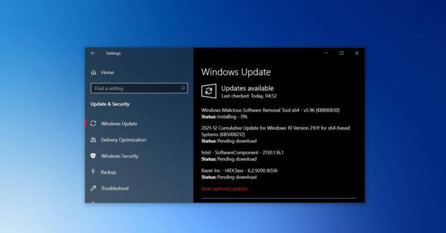446x233 pixels.
Task: Select Razer Inc - HIDClass update entry
Action: tap(240, 170)
